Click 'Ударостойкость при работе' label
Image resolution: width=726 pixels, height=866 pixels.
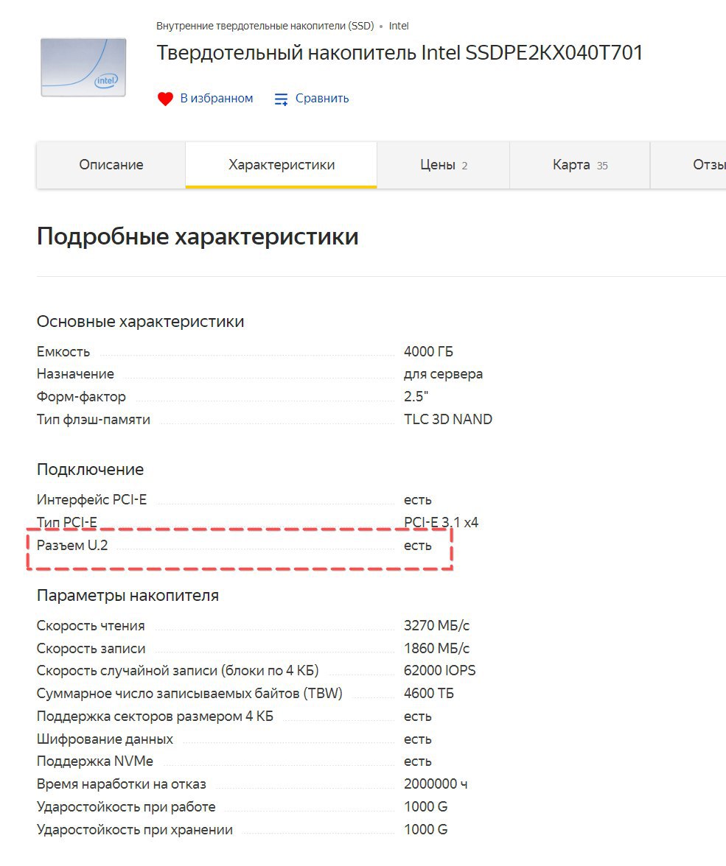tap(126, 807)
